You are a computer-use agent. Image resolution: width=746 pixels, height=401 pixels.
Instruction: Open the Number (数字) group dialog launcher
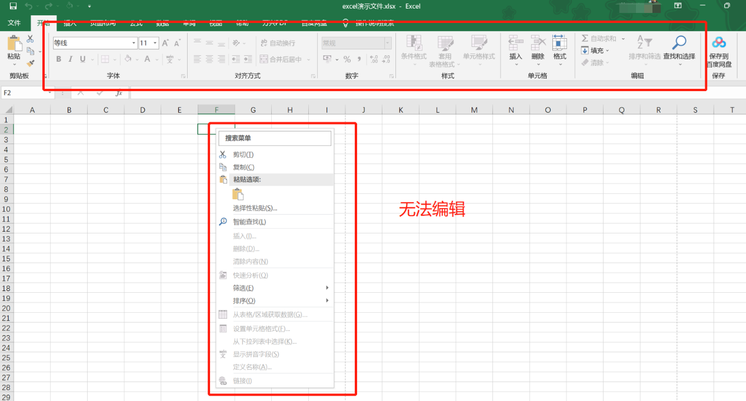[x=391, y=76]
